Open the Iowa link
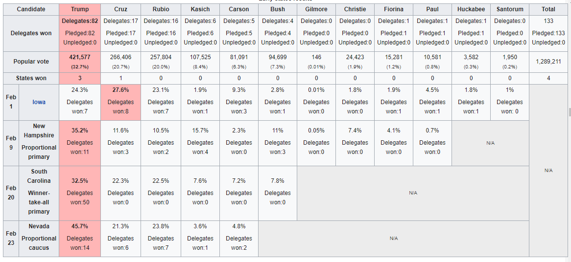This screenshot has width=571, height=262. [39, 102]
